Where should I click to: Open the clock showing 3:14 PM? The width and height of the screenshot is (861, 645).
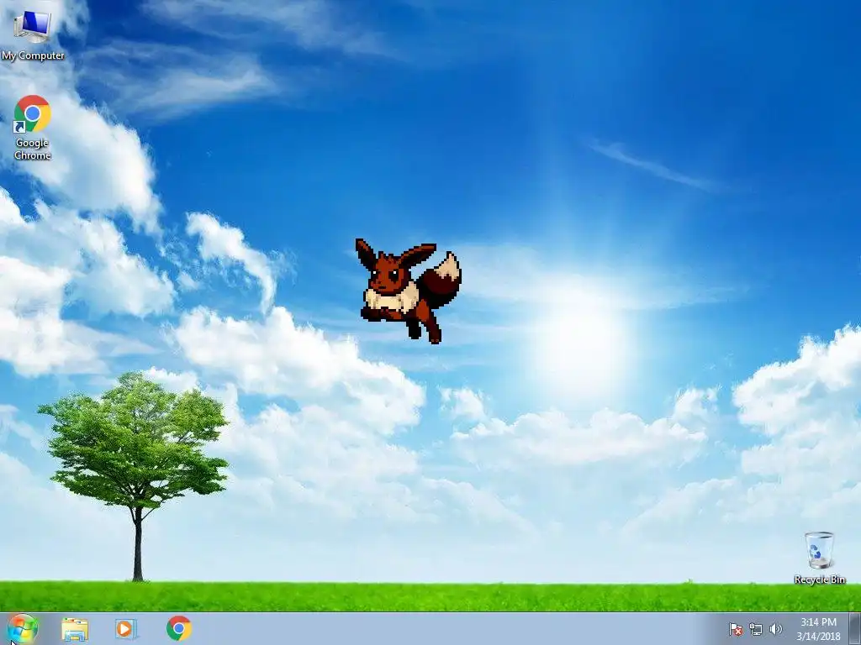(x=818, y=629)
